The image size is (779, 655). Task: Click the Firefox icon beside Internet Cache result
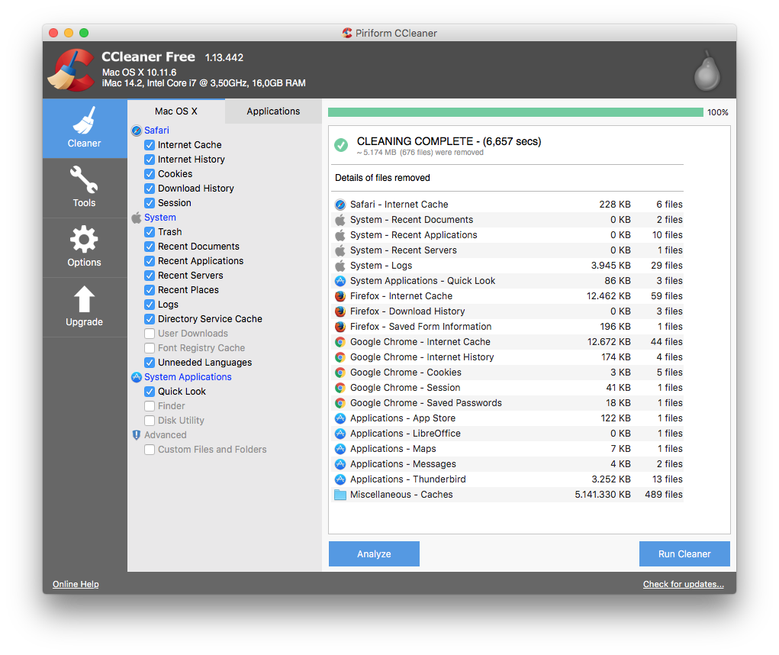[340, 296]
